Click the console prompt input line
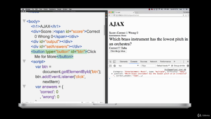Image resolution: width=211 pixels, height=119 pixels. coord(149,79)
